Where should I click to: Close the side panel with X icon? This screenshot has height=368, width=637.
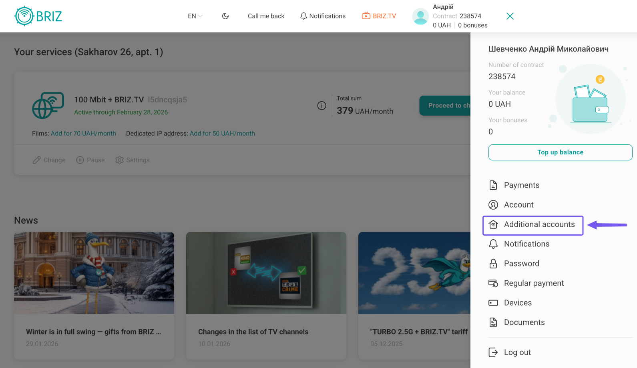pyautogui.click(x=510, y=16)
